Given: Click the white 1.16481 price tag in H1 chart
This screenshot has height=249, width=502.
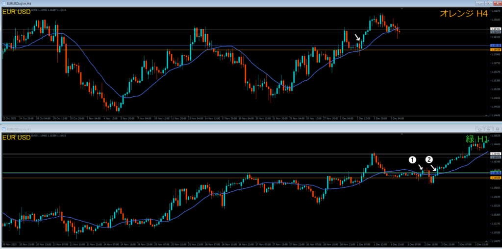Looking at the screenshot, I should [496, 154].
